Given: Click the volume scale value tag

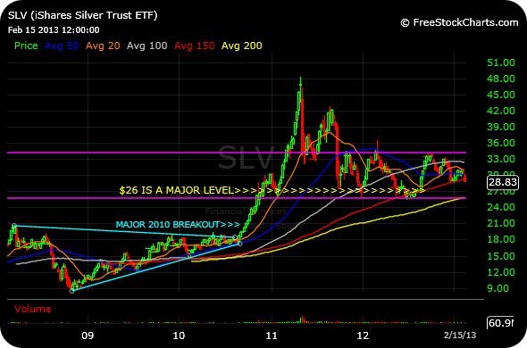Looking at the screenshot, I should pos(501,323).
